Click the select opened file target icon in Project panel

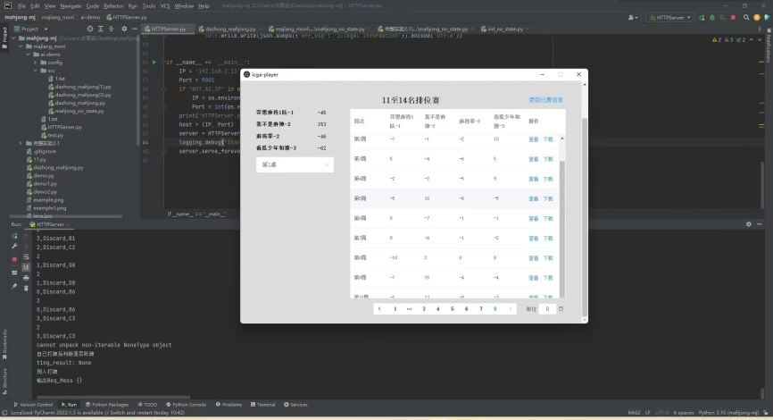coord(90,29)
